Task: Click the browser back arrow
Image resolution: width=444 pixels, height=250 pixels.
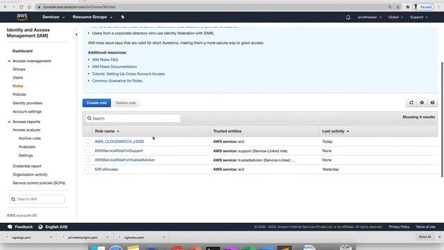Action: [x=6, y=7]
